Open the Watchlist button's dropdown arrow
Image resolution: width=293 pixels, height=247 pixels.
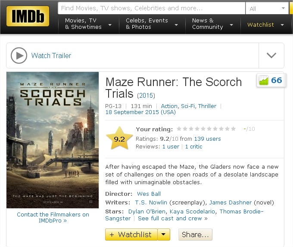164,235
